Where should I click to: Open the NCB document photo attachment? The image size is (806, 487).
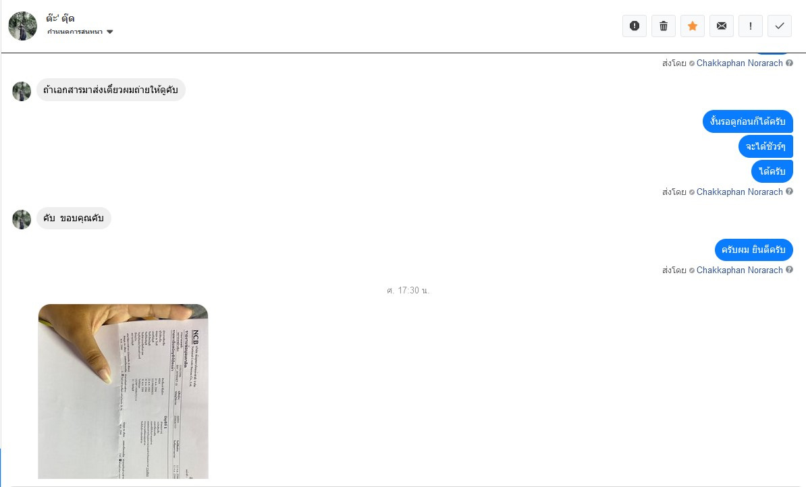(x=124, y=391)
